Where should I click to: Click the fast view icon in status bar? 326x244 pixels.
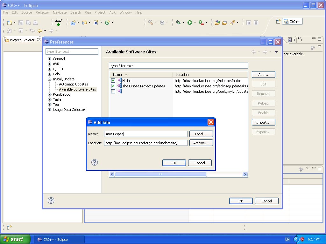click(x=9, y=227)
